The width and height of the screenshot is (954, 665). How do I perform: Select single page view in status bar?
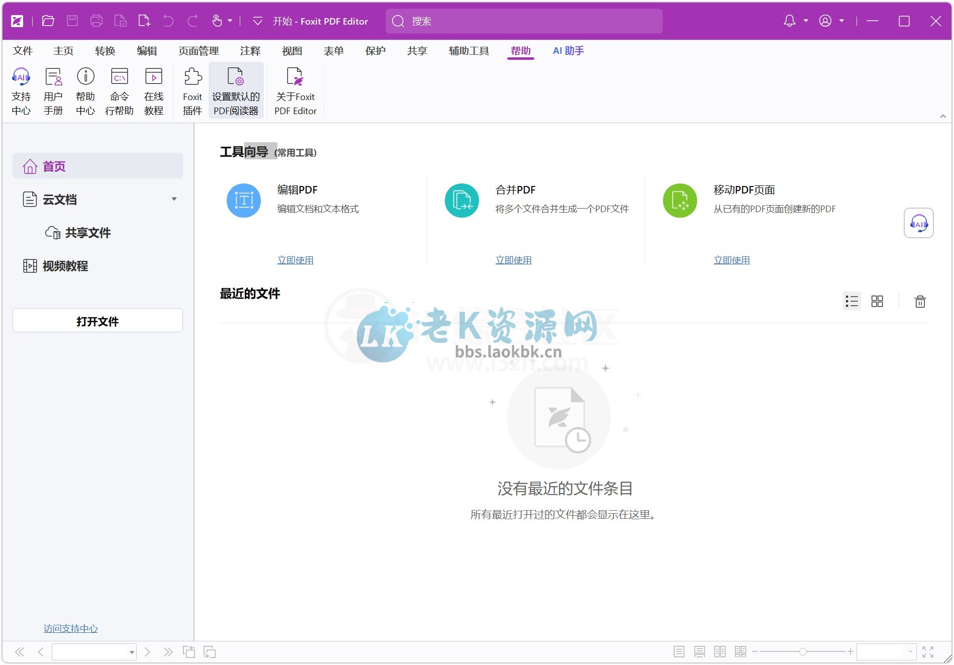click(x=679, y=652)
